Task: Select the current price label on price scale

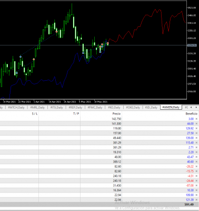Action: coord(192,45)
